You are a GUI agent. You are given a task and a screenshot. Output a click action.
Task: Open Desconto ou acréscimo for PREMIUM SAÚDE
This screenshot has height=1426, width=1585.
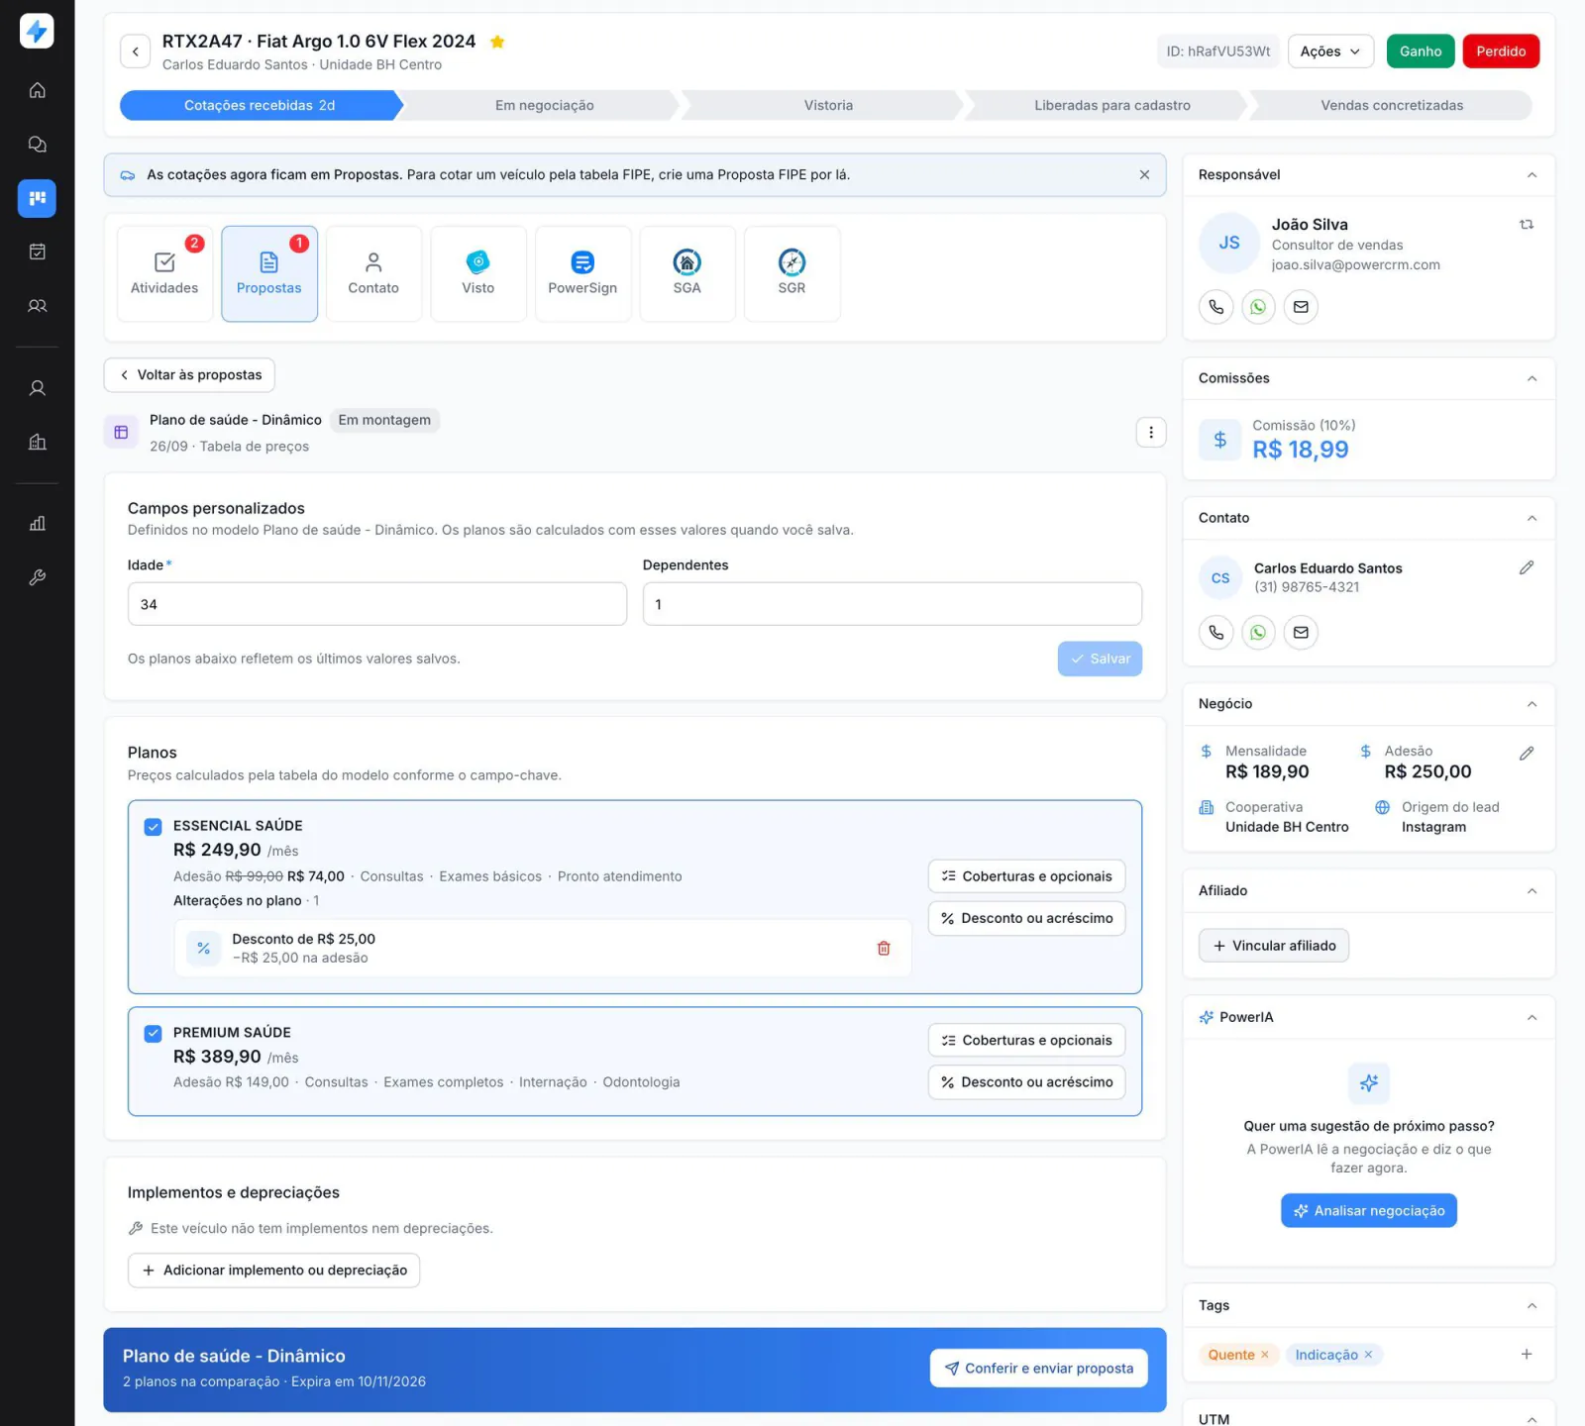tap(1026, 1083)
